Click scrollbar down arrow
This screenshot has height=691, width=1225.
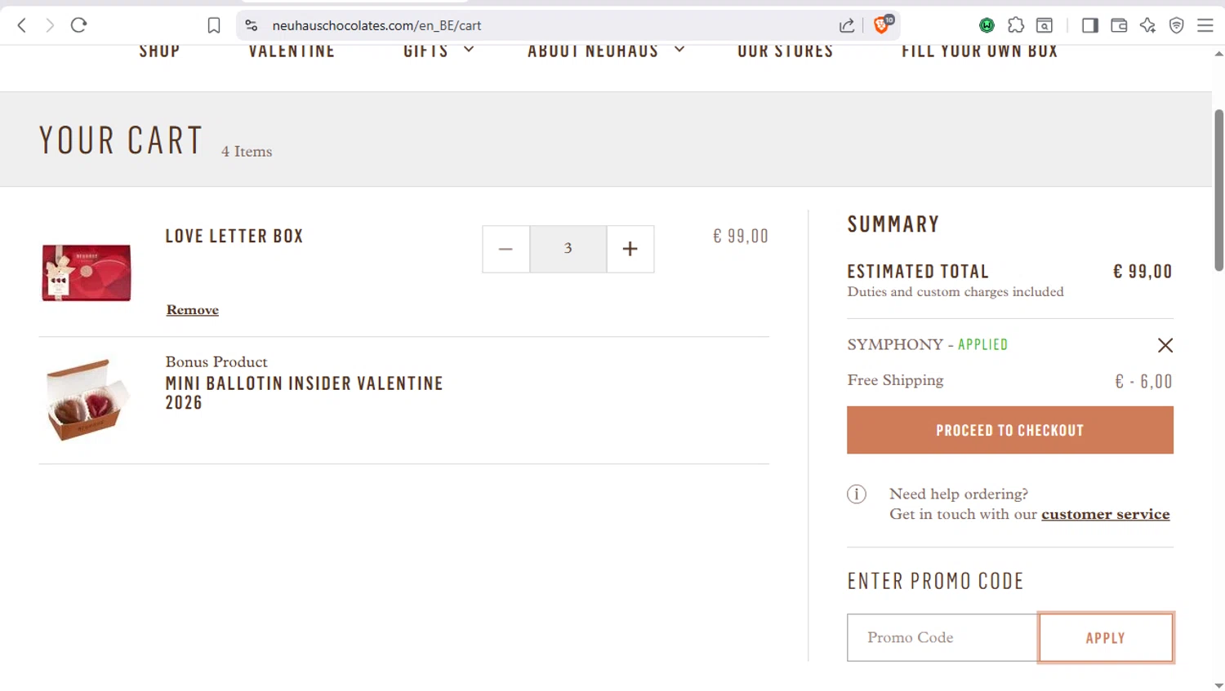(x=1218, y=685)
